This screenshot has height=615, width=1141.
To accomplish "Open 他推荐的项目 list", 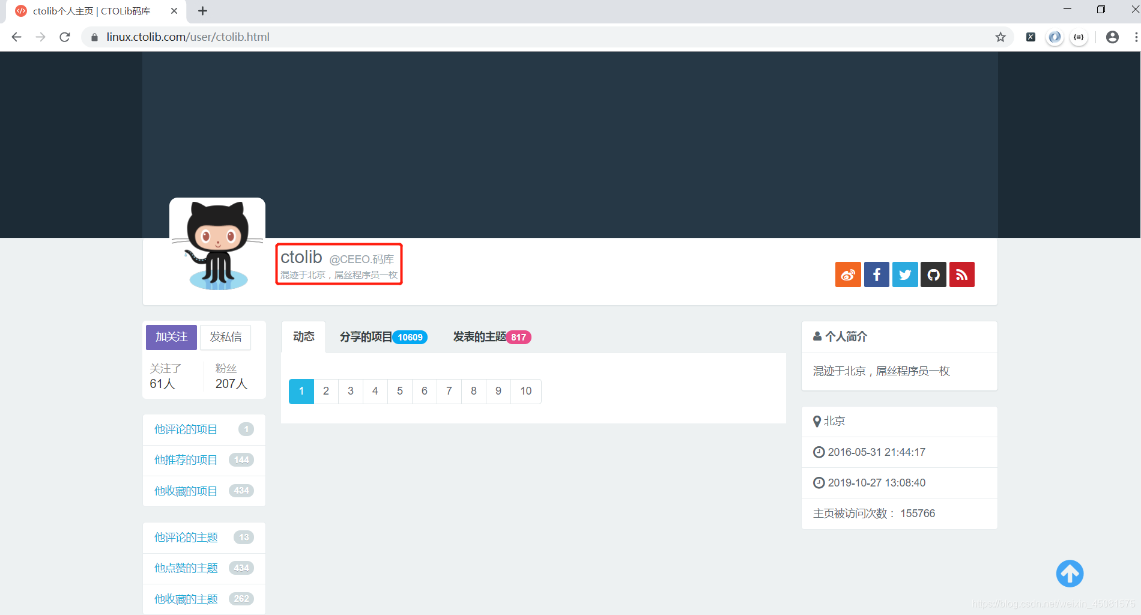I will click(204, 460).
